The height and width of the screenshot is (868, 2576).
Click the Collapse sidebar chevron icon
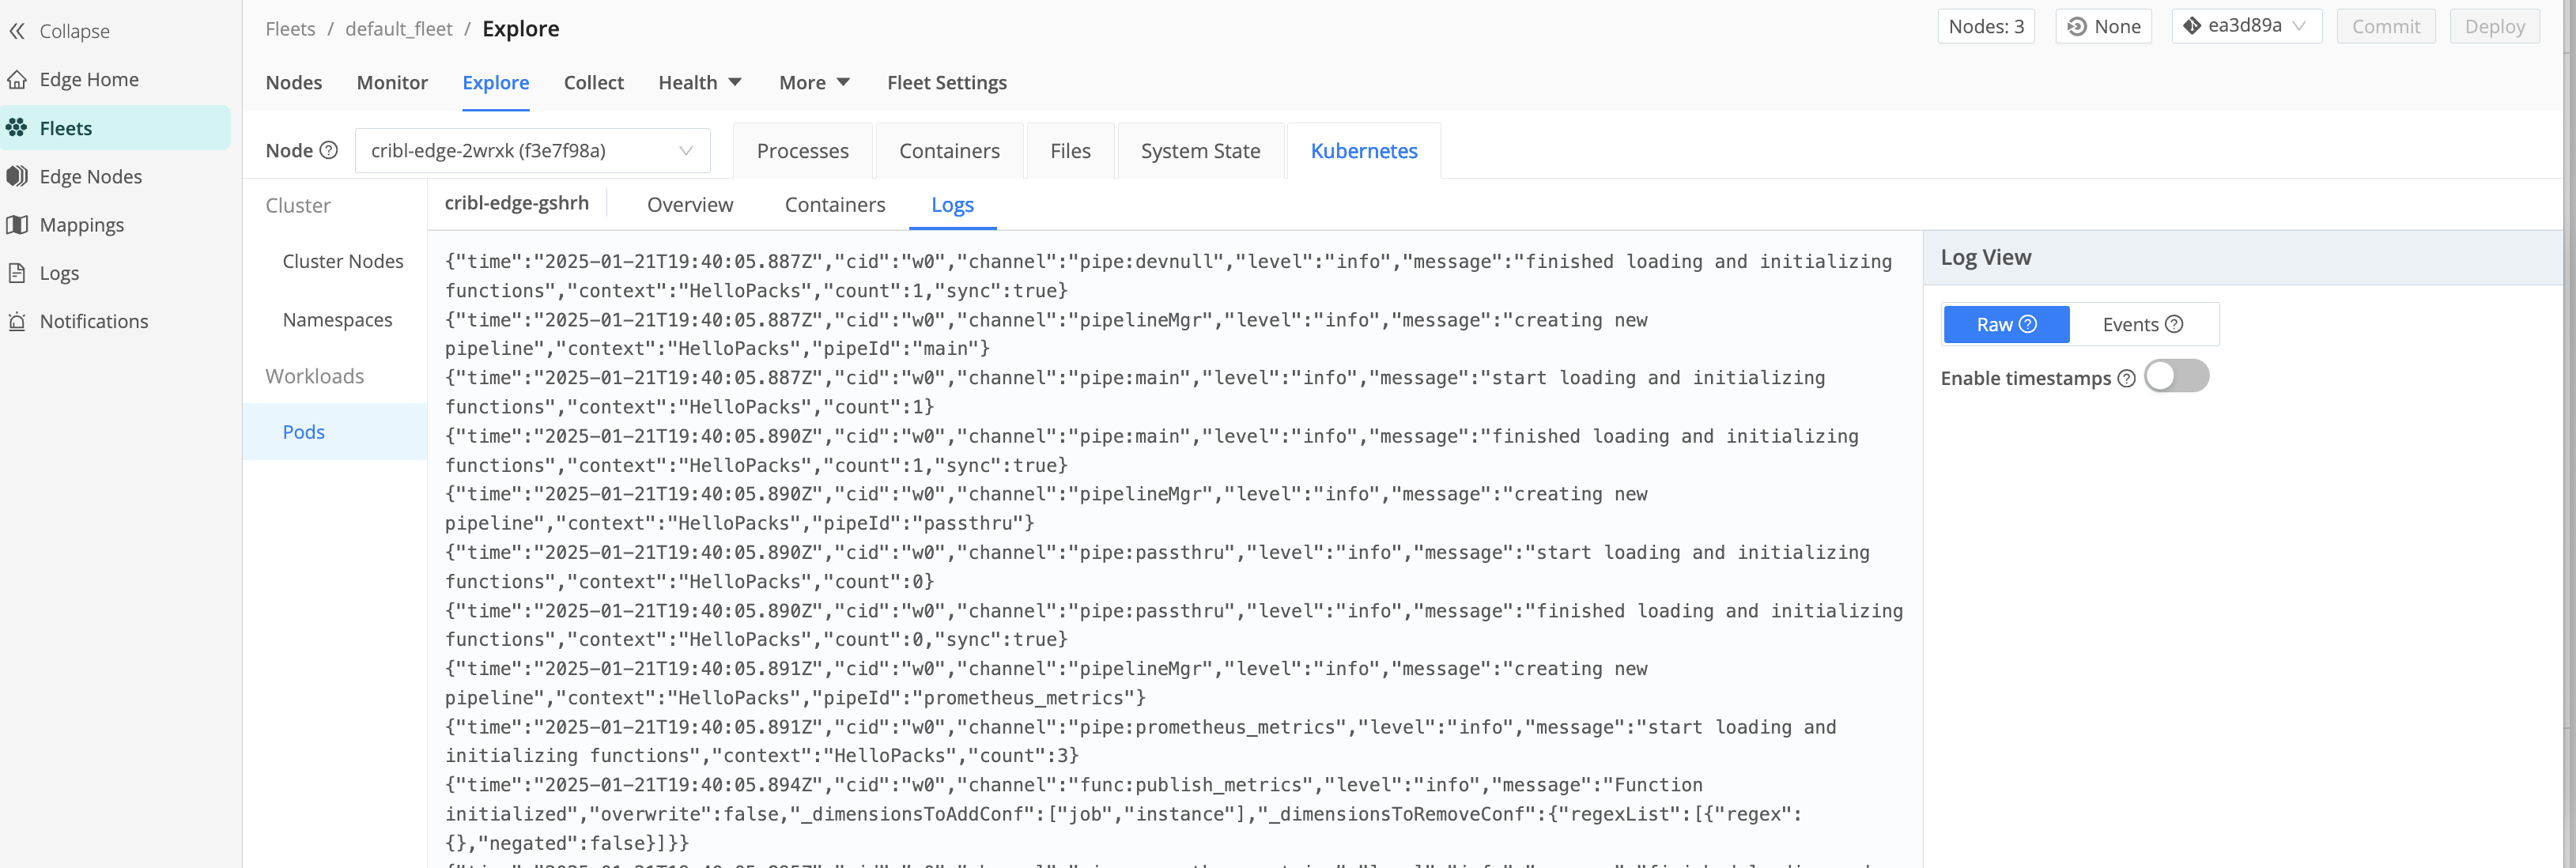click(x=17, y=31)
